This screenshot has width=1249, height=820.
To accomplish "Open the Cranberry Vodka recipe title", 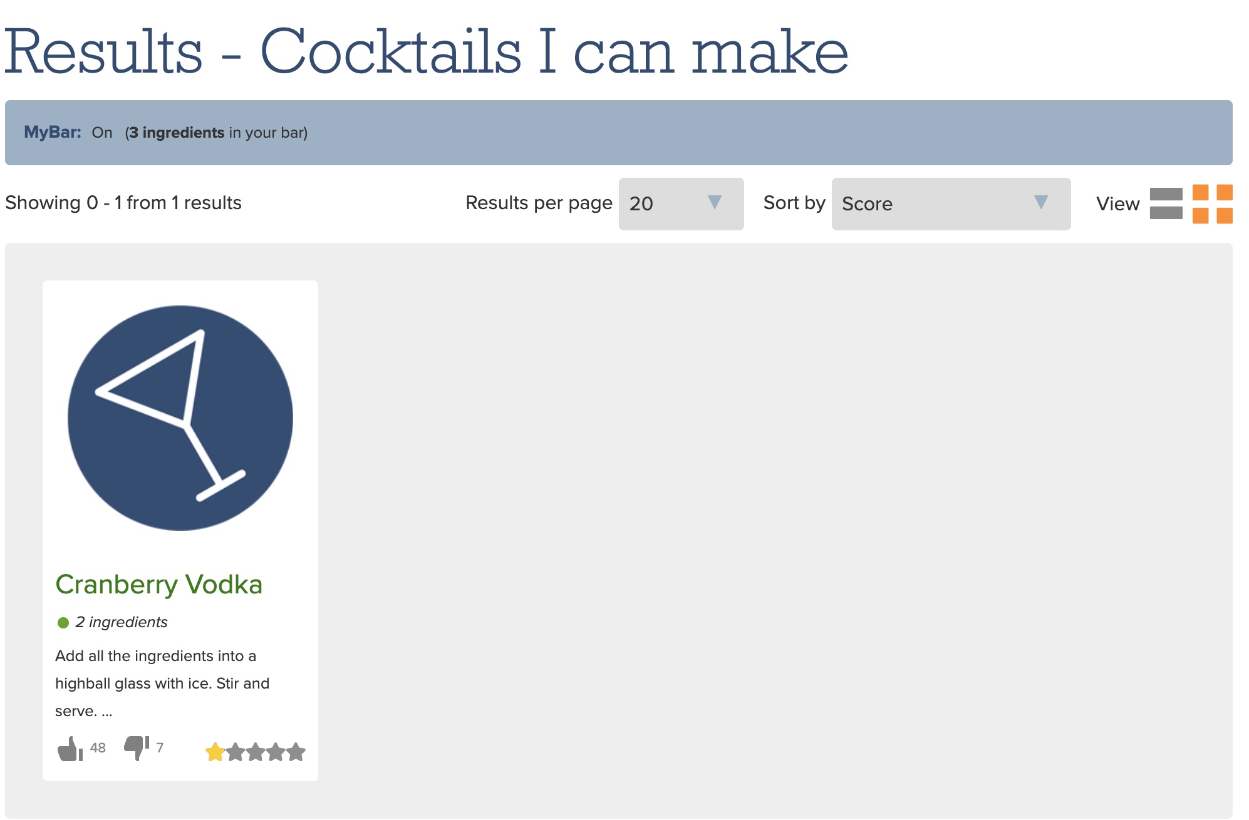I will (158, 585).
